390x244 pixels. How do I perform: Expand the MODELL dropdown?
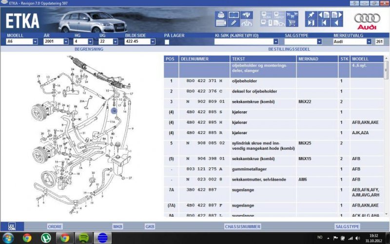pyautogui.click(x=35, y=42)
